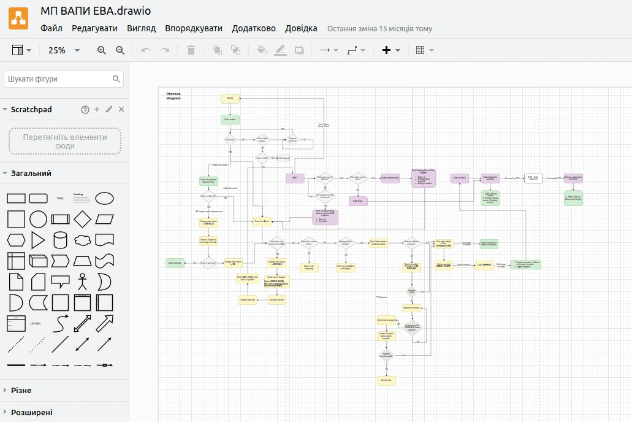The image size is (632, 422).
Task: Click the zoom in magnifier icon
Action: [102, 50]
